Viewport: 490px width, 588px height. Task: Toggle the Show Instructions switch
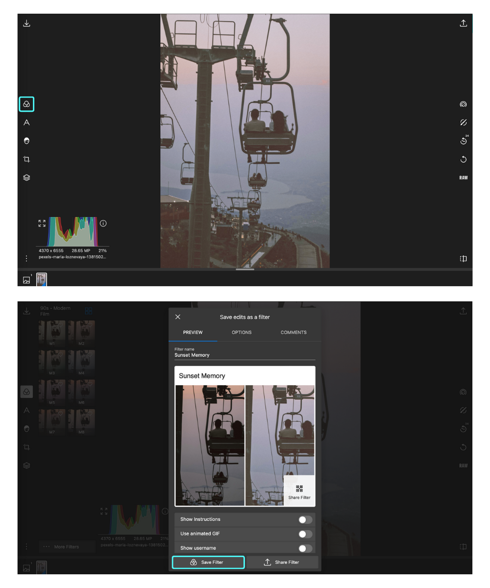click(x=305, y=519)
